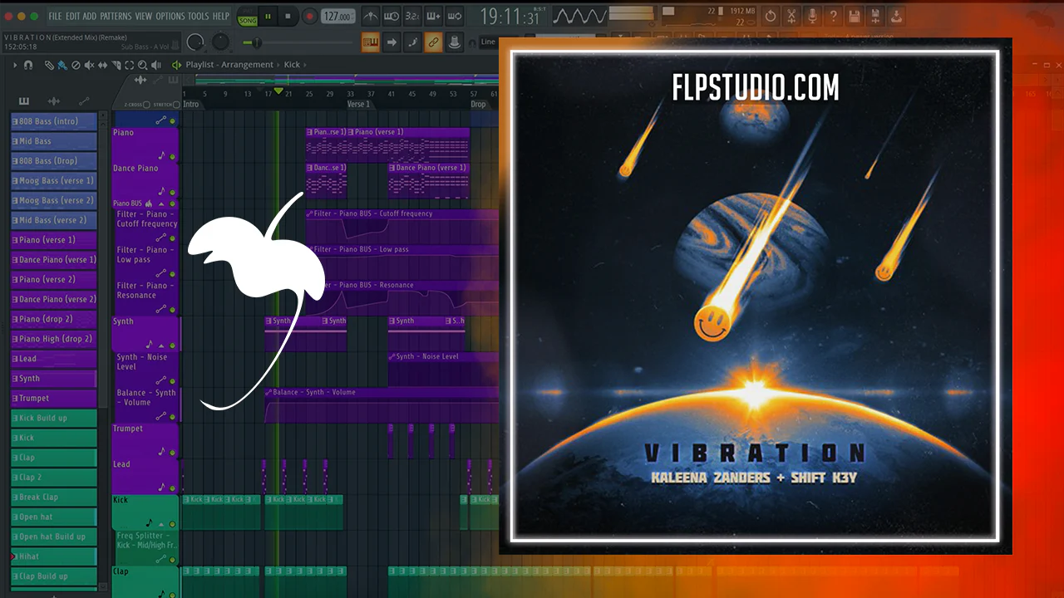Click the undo history icon
Screen dimensions: 1064x598
[x=771, y=16]
